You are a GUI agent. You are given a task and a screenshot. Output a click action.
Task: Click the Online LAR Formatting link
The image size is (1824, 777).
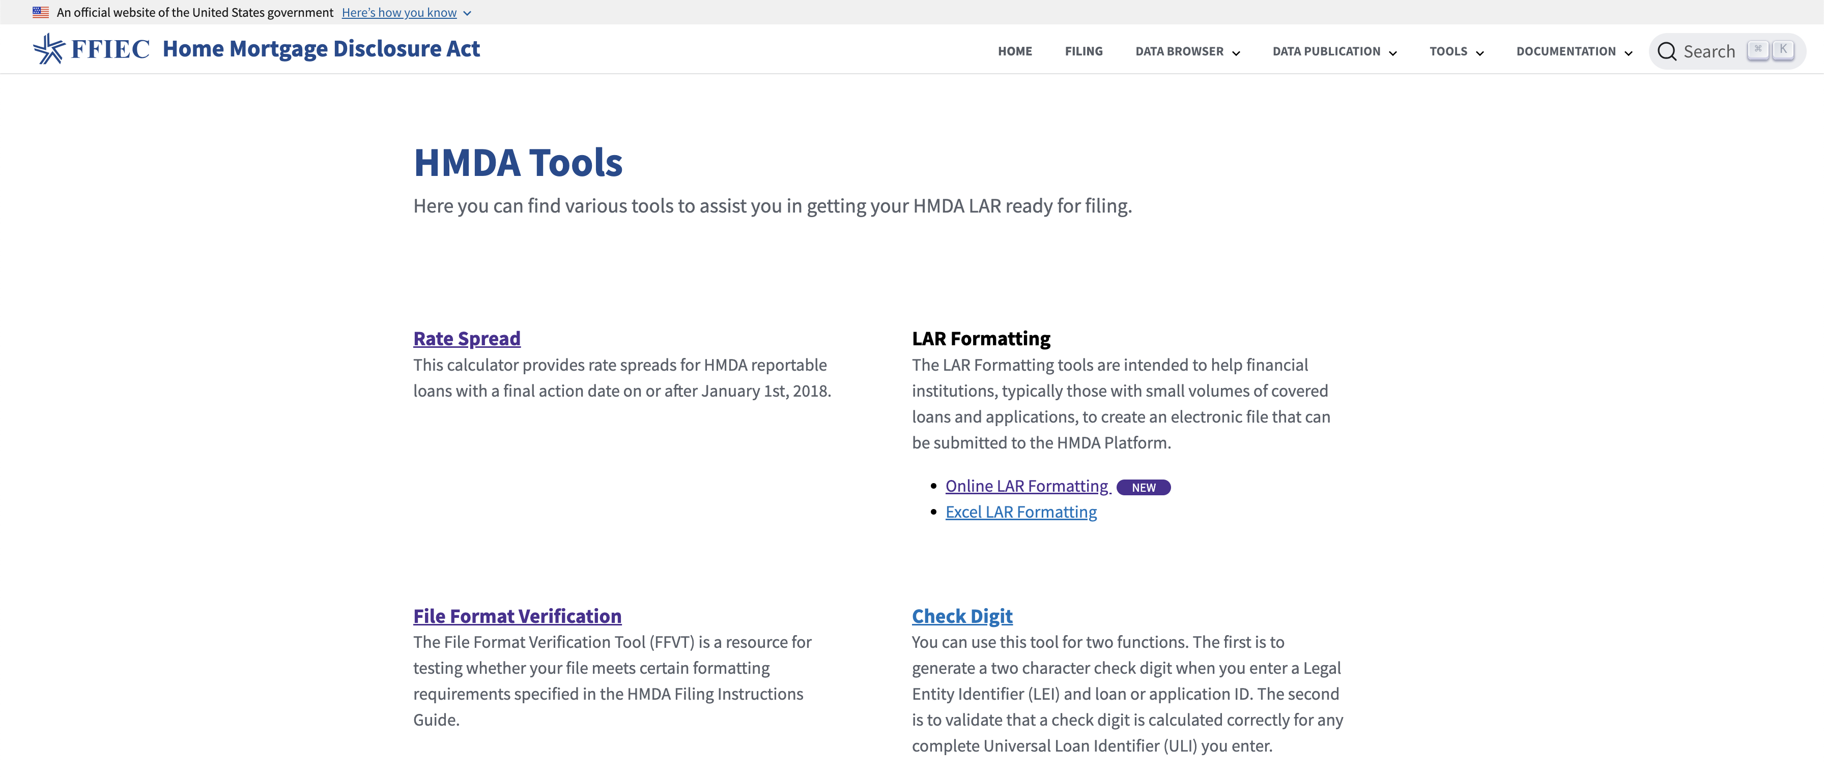coord(1026,485)
